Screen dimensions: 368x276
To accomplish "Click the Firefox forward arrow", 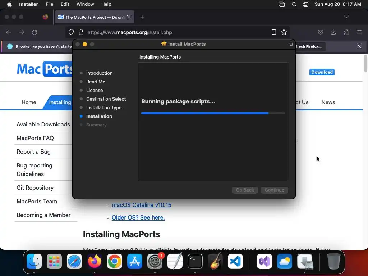I will point(22,32).
